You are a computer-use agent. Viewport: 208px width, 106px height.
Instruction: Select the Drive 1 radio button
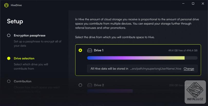80,50
